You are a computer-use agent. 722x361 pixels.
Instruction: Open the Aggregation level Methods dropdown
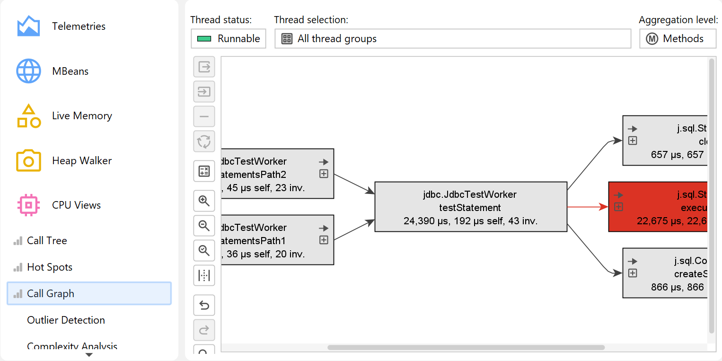[x=678, y=39]
